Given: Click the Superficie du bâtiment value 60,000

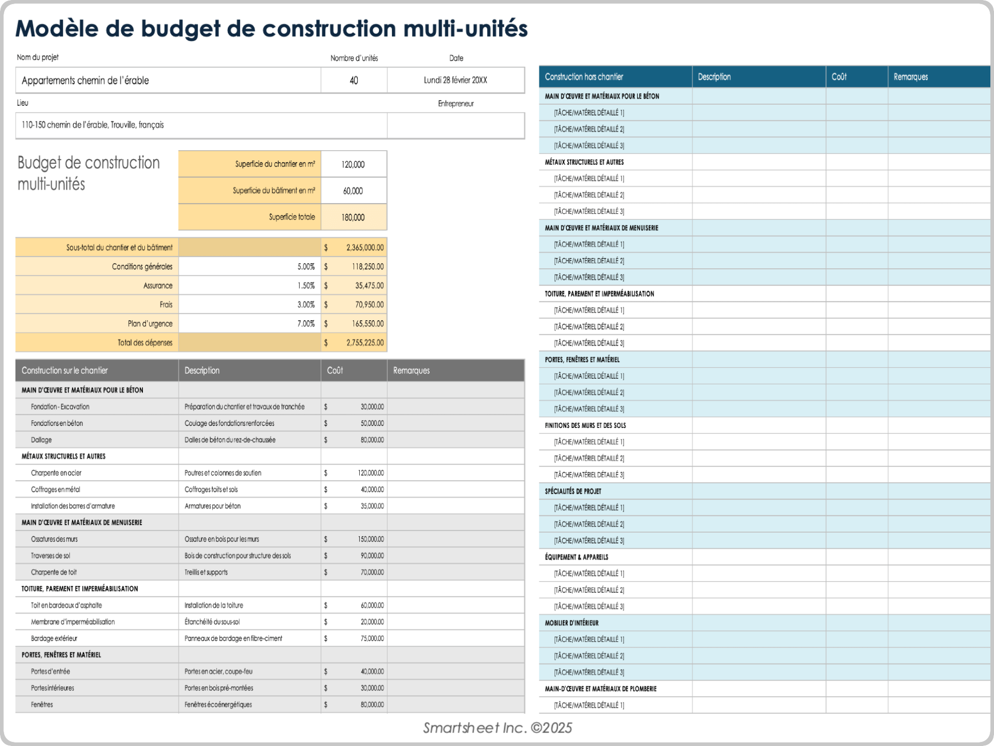Looking at the screenshot, I should 354,191.
